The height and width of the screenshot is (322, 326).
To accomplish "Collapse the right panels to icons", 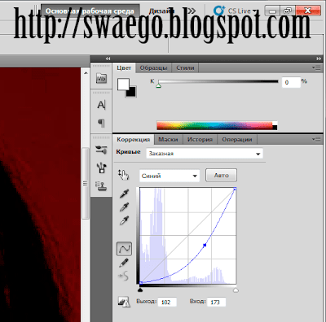I will tap(319, 59).
